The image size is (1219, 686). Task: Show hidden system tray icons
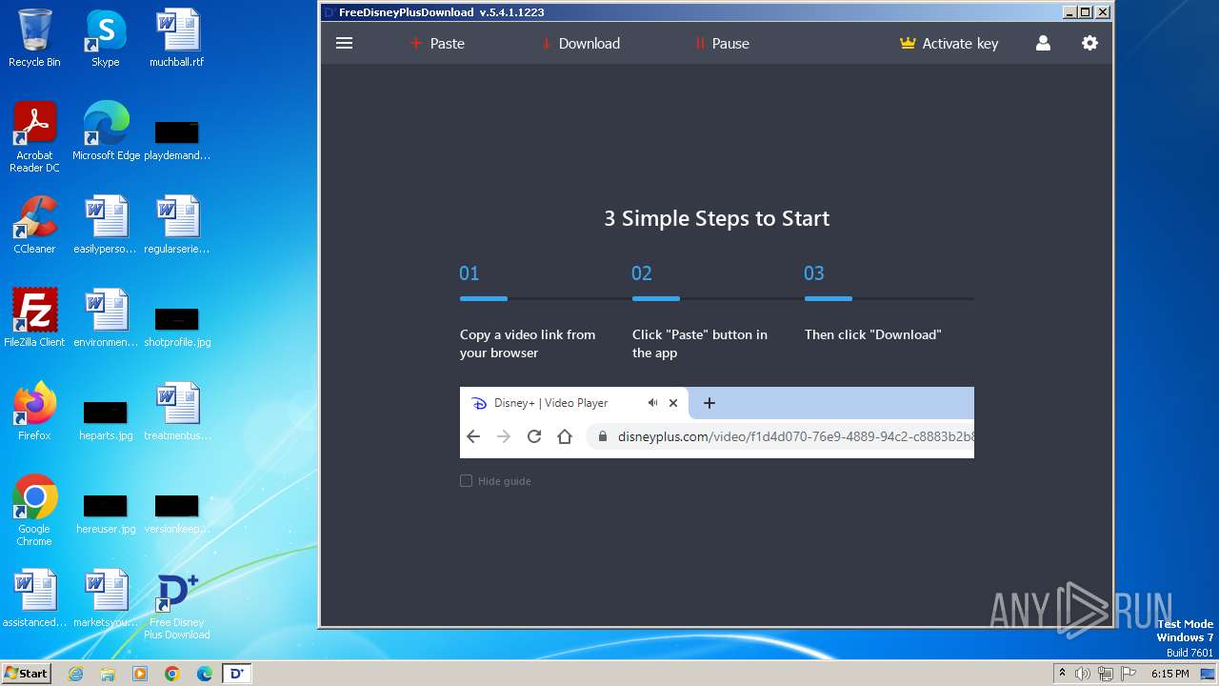pos(1062,674)
